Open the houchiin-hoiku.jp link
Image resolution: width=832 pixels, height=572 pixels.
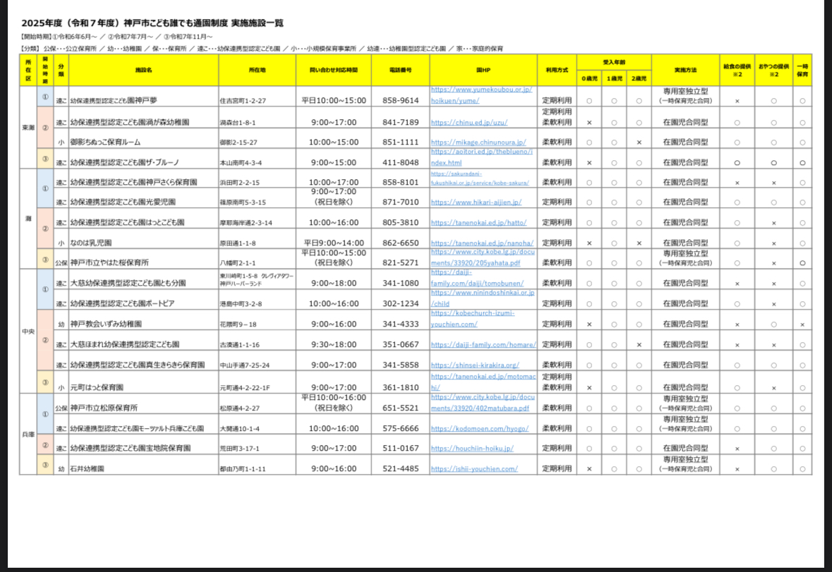pyautogui.click(x=472, y=448)
